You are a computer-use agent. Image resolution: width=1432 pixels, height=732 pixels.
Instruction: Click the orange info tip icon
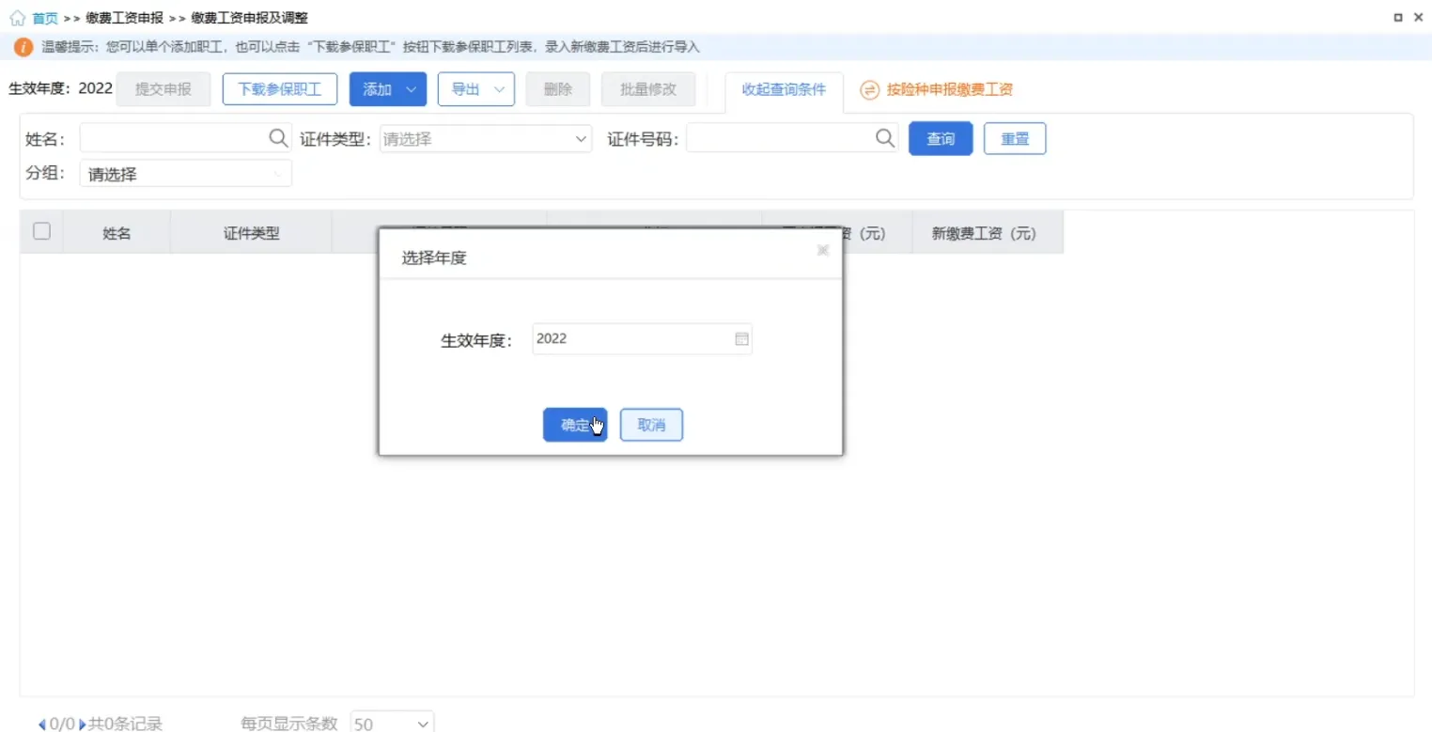point(23,47)
